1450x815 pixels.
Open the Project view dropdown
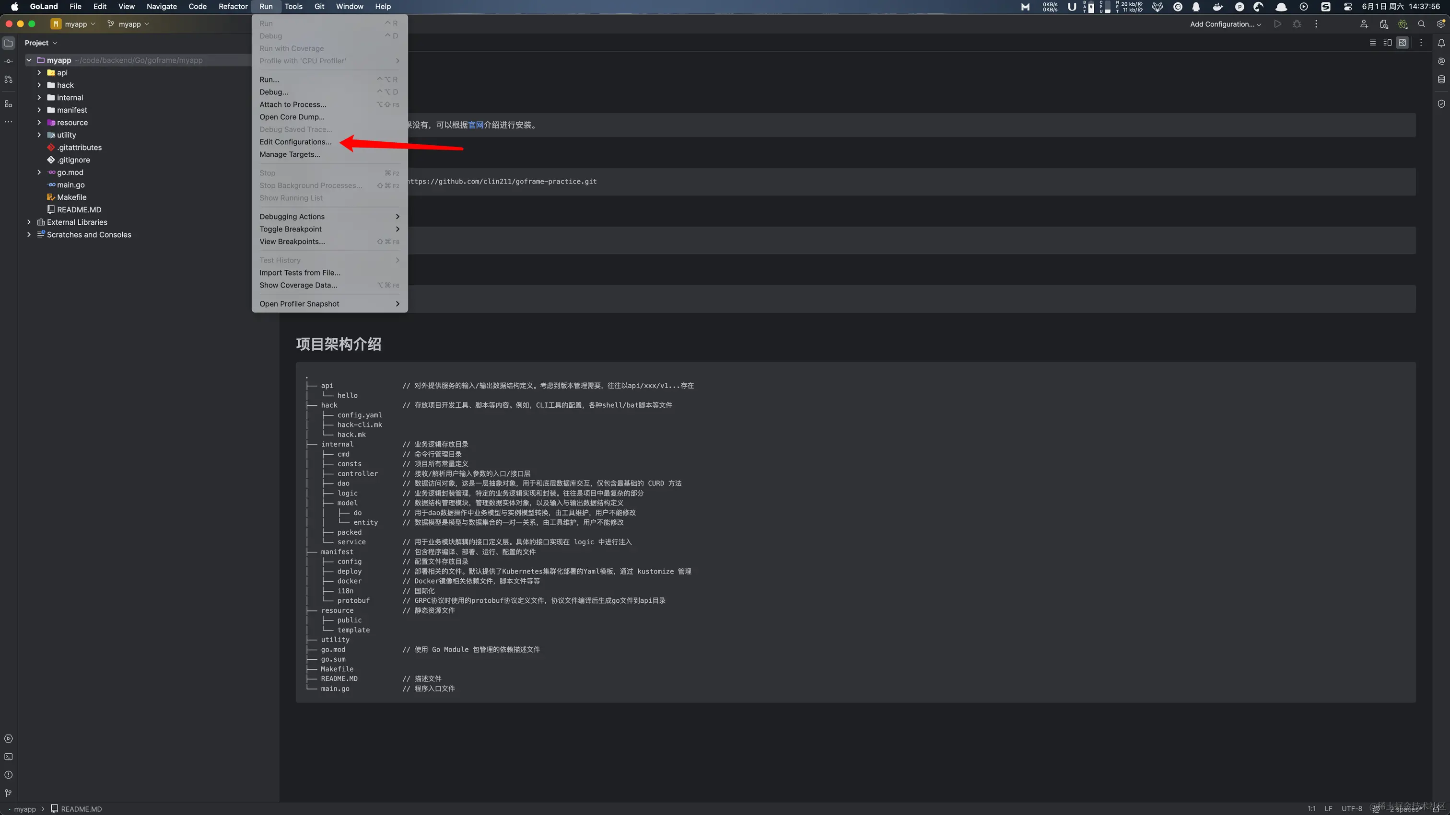point(41,43)
